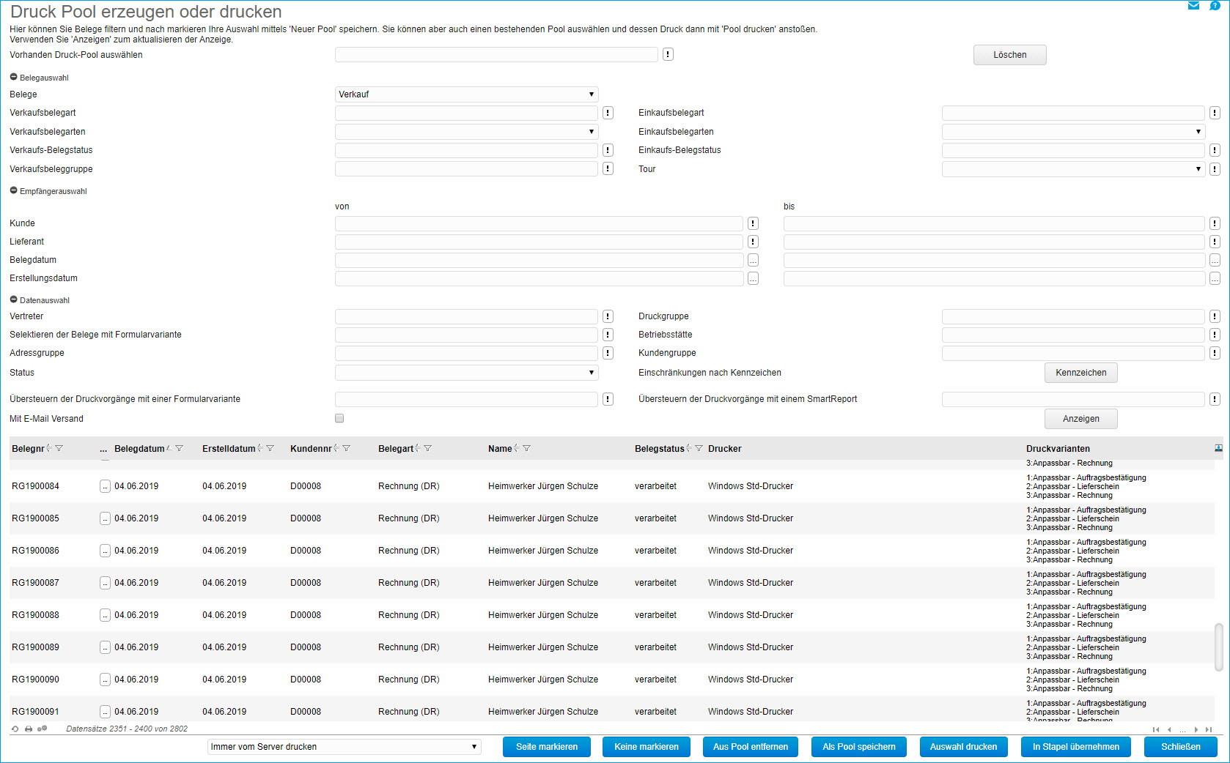Click the Anzeigen button
Image resolution: width=1230 pixels, height=763 pixels.
1080,419
